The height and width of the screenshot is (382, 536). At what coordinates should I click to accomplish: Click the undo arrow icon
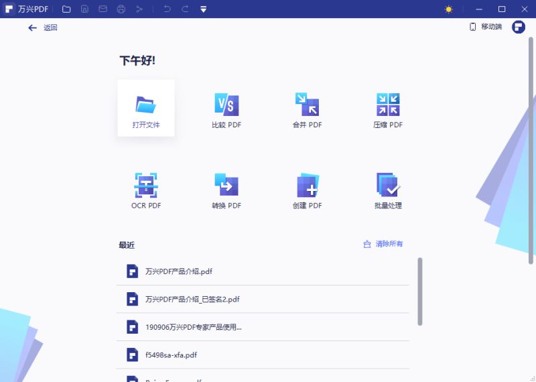167,9
